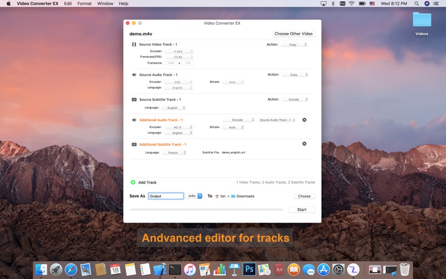
Task: Change Additional Audio encoder AC-3 dropdown
Action: point(178,127)
